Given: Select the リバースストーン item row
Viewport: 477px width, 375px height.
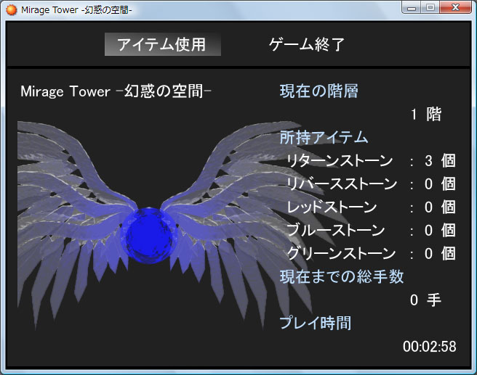Looking at the screenshot, I should click(371, 184).
